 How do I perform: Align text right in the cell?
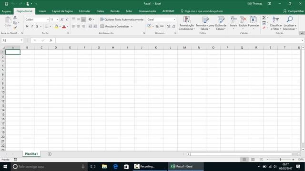click(x=83, y=27)
